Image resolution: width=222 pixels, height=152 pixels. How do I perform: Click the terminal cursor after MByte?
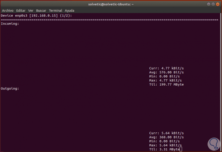181,149
